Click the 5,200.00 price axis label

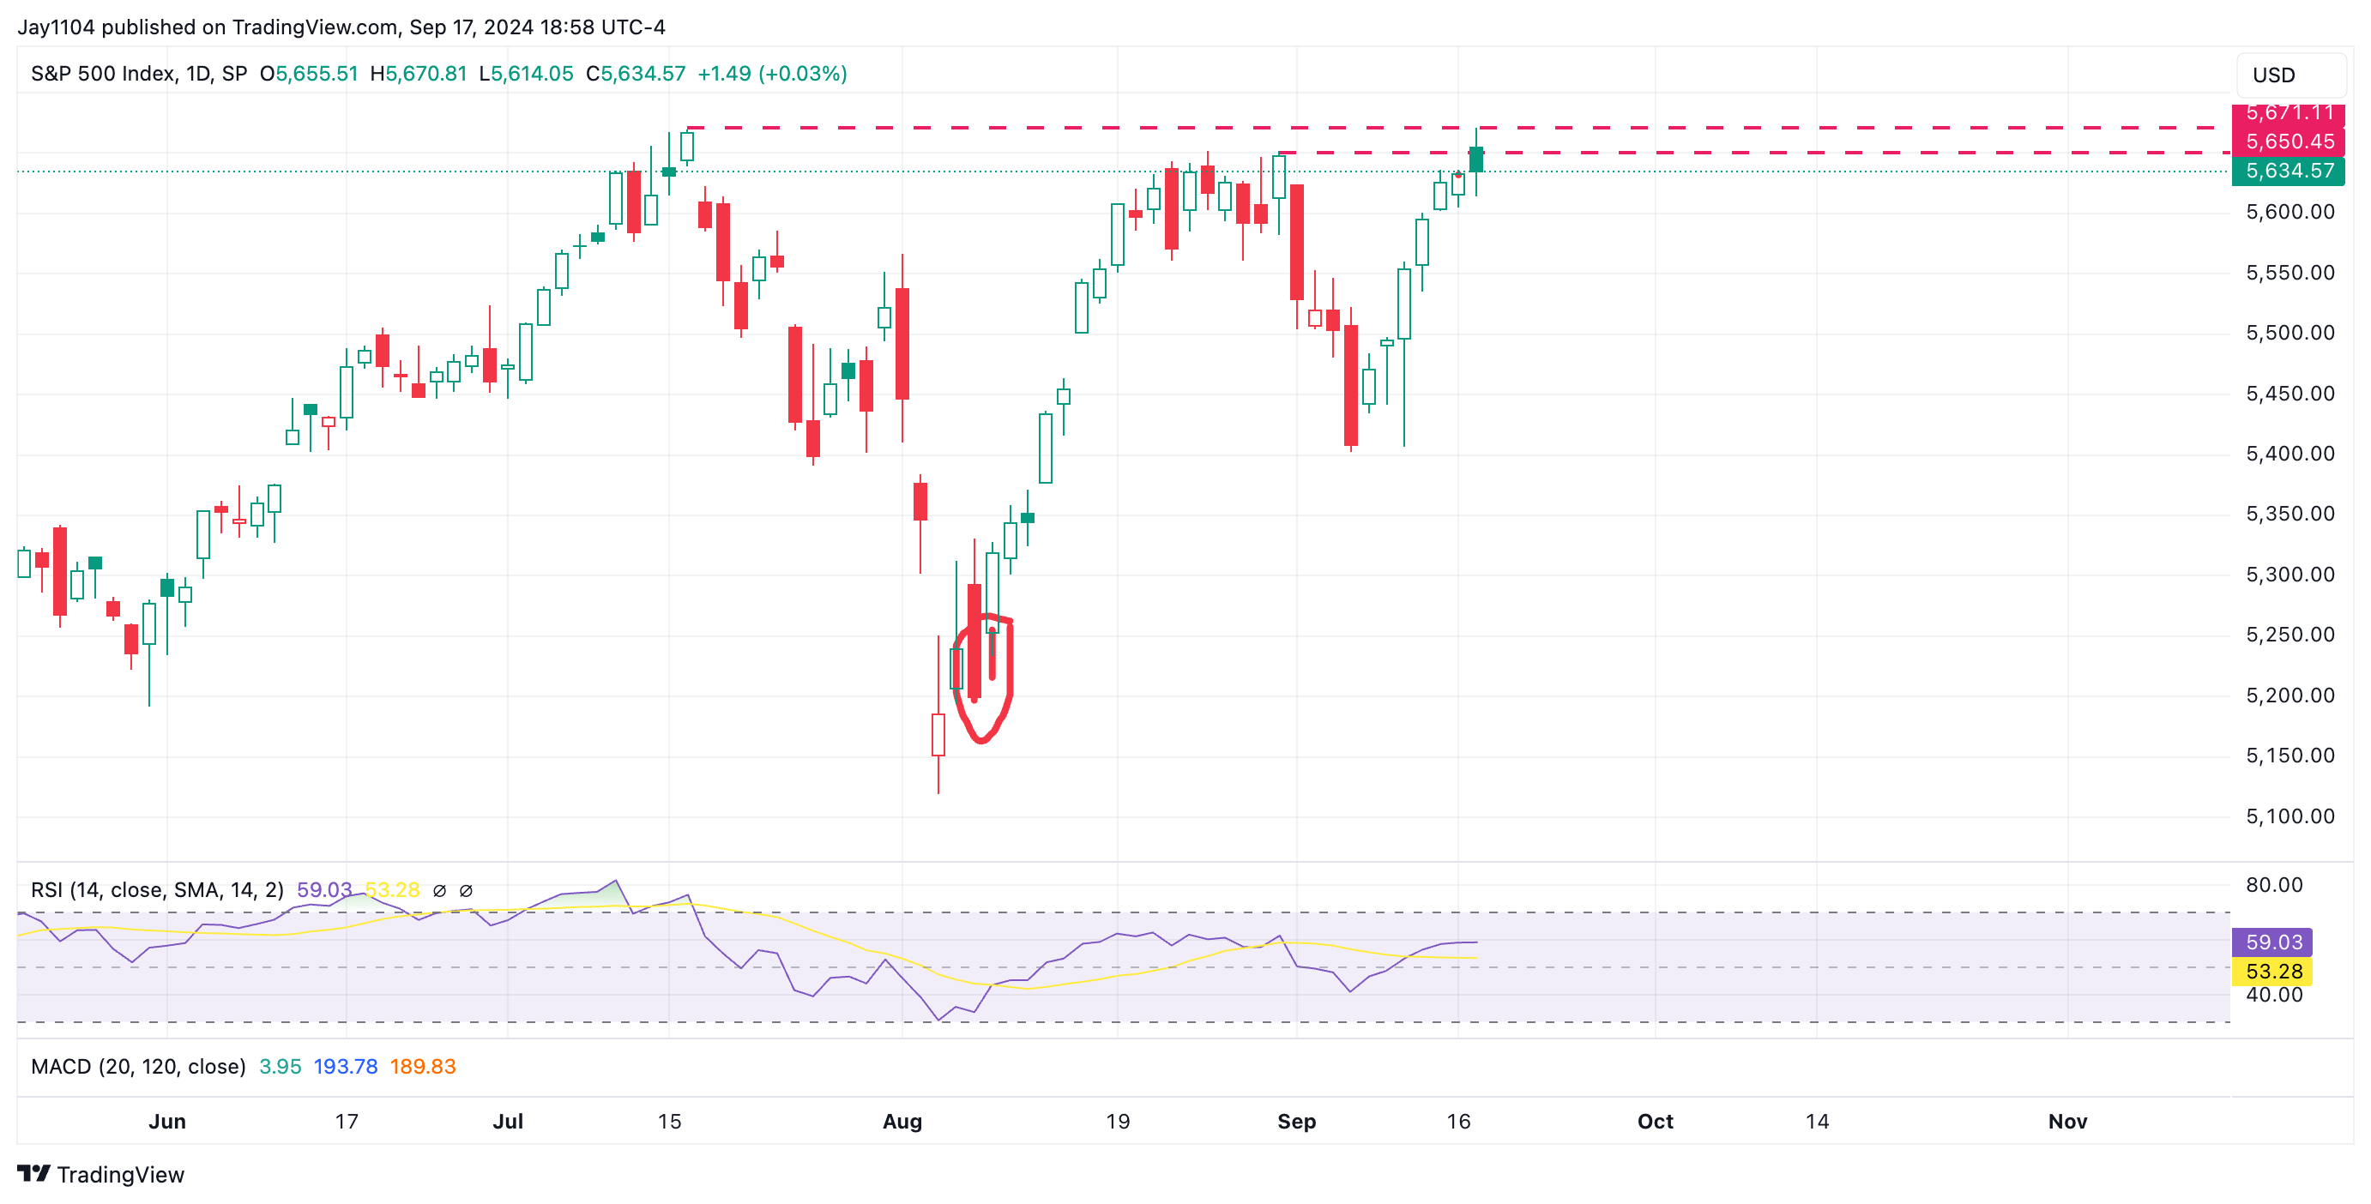2290,695
